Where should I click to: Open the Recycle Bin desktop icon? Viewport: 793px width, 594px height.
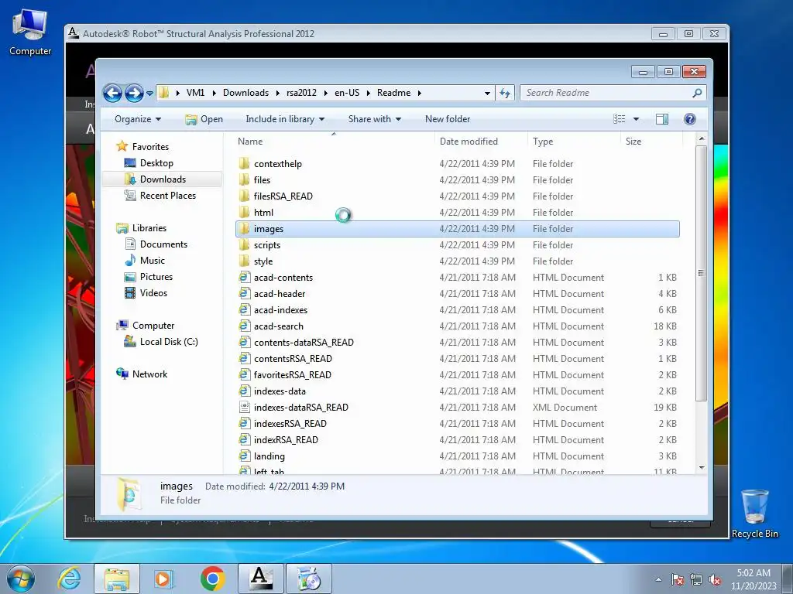tap(754, 514)
